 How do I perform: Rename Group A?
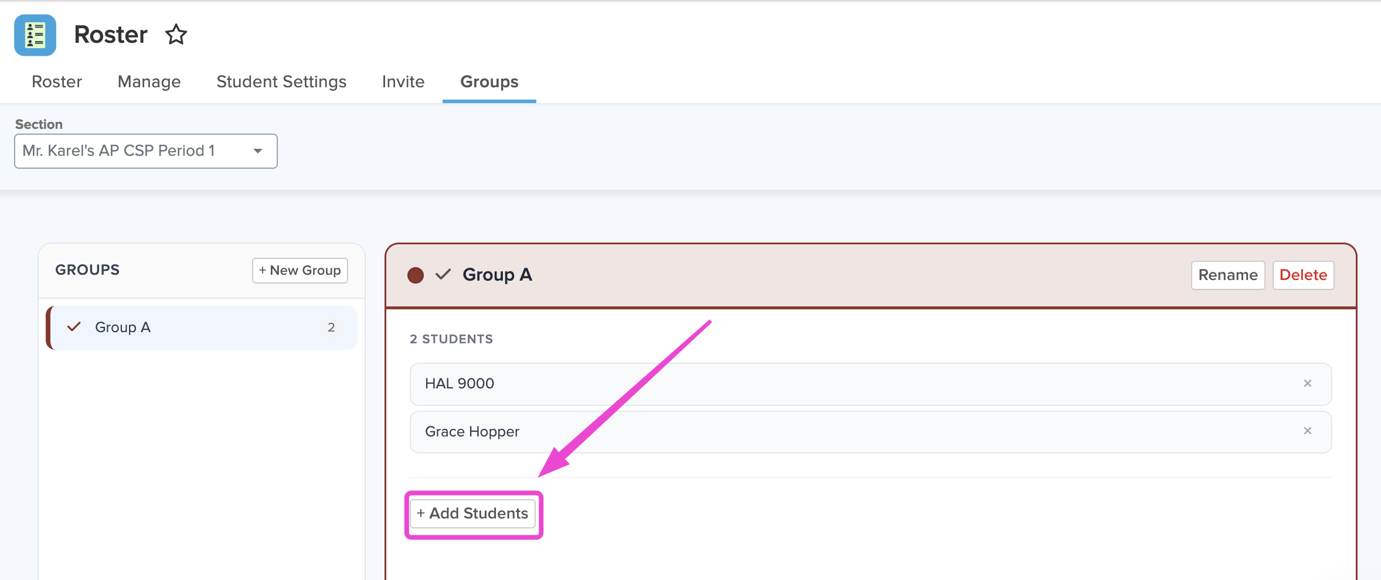1228,275
